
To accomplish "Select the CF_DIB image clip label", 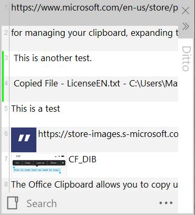I will [x=82, y=160].
